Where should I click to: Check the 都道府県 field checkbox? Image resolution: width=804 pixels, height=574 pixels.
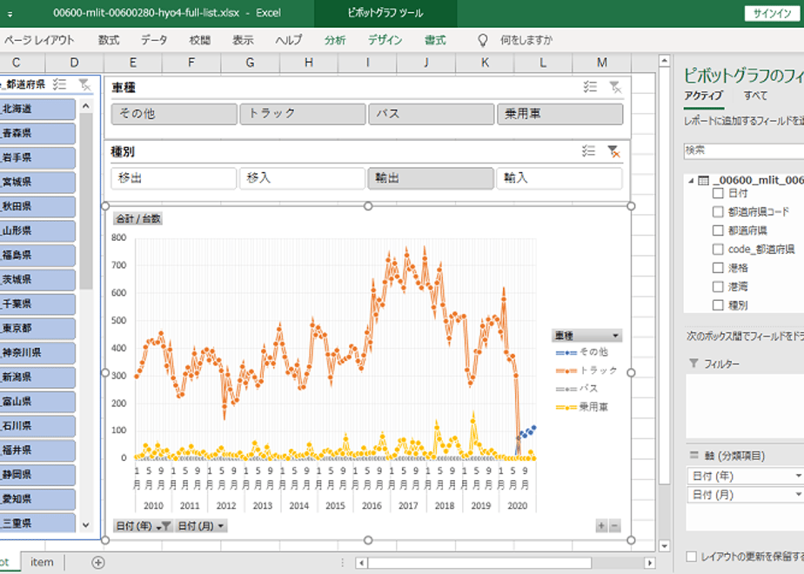(718, 230)
